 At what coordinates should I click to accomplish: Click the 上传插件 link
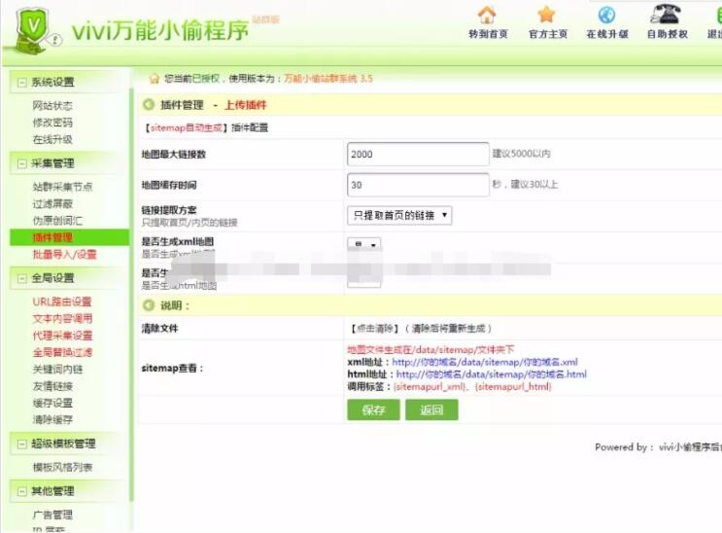tap(246, 105)
